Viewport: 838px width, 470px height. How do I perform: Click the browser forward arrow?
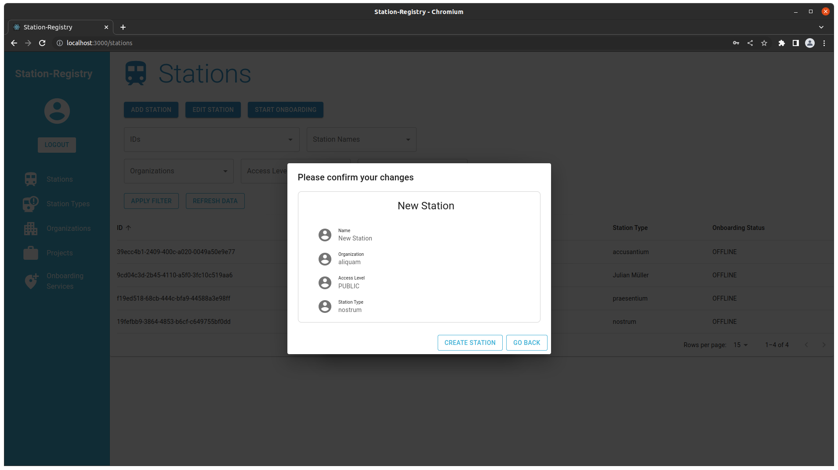pos(28,43)
